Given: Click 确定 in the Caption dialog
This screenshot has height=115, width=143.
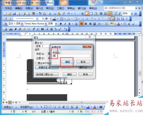Looking at the screenshot, I should coord(69,74).
